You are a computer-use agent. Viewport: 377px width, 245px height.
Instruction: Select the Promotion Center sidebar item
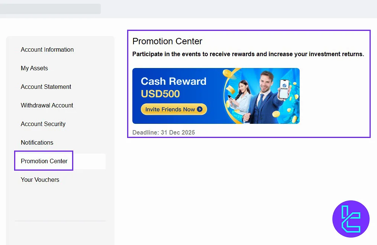(x=44, y=161)
